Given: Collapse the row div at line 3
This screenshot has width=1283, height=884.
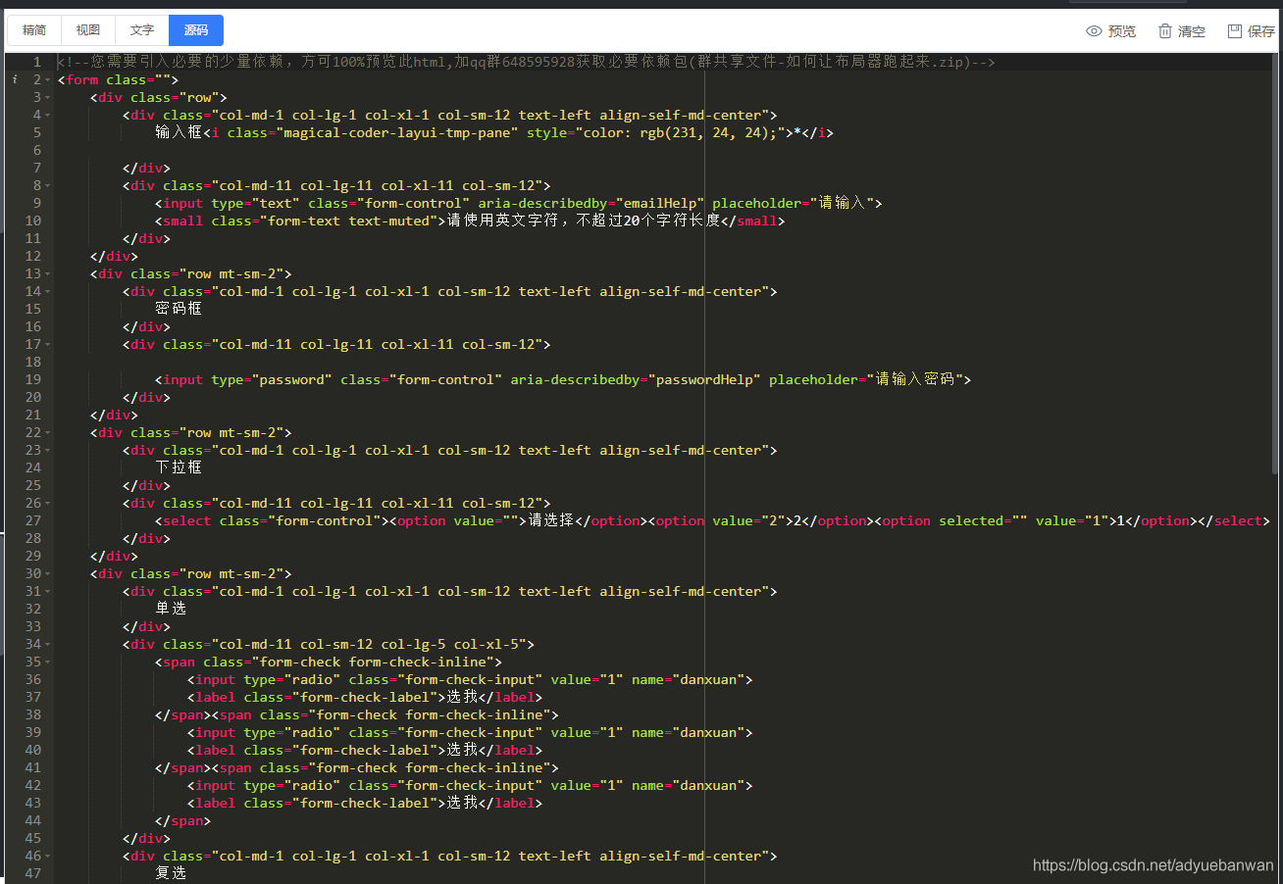Looking at the screenshot, I should [49, 97].
